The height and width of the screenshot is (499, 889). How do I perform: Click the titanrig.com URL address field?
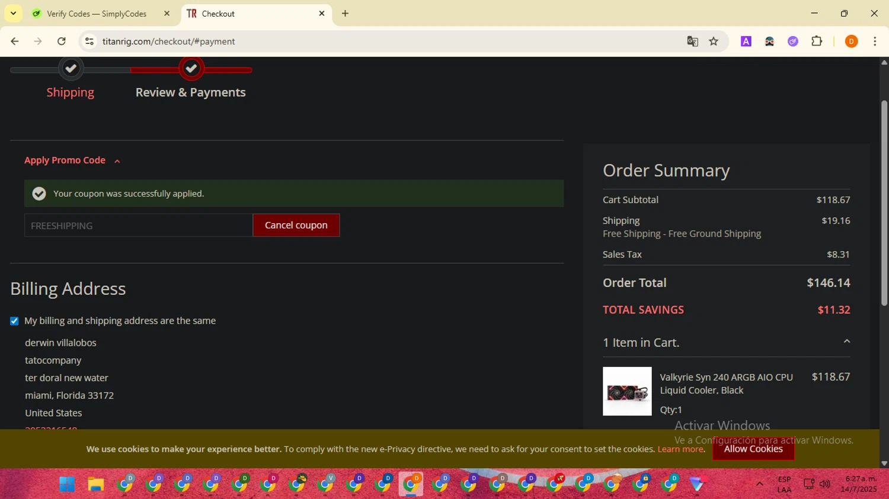pyautogui.click(x=168, y=41)
